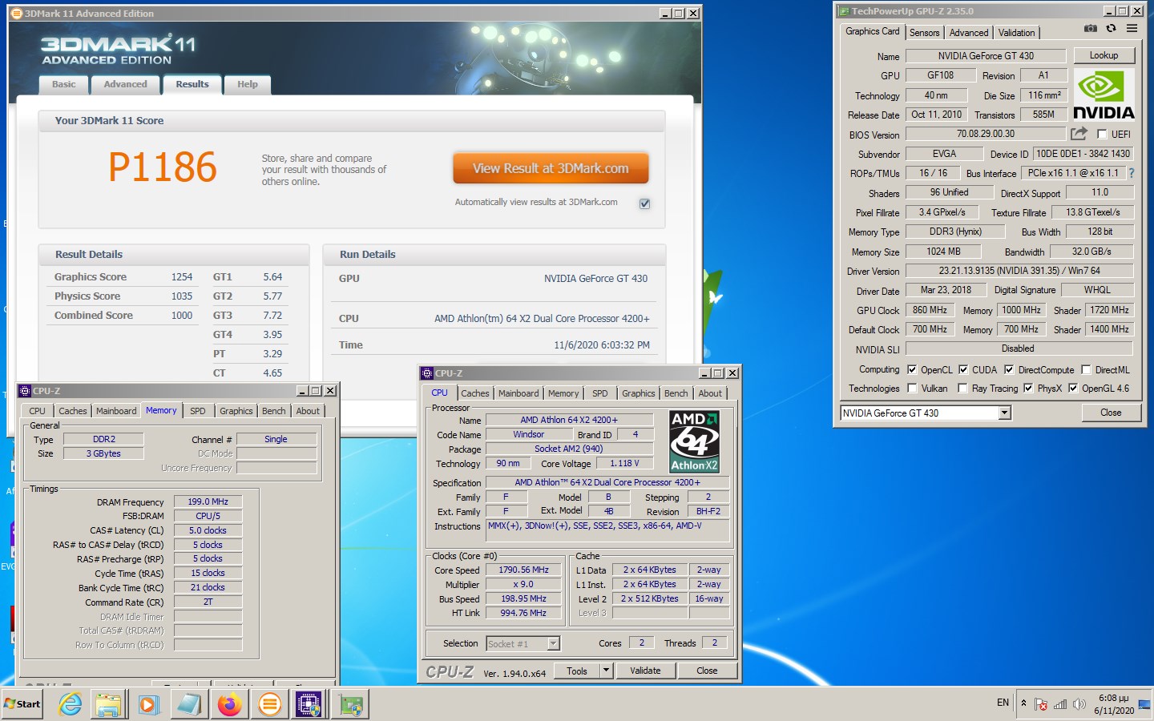Switch to GPU-Z Advanced tab
Image resolution: width=1154 pixels, height=721 pixels.
pyautogui.click(x=969, y=33)
